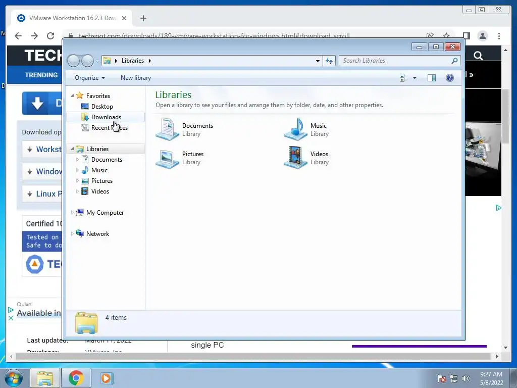Screen dimensions: 517x388
Task: Click the volume speaker tray icon
Action: click(x=466, y=378)
